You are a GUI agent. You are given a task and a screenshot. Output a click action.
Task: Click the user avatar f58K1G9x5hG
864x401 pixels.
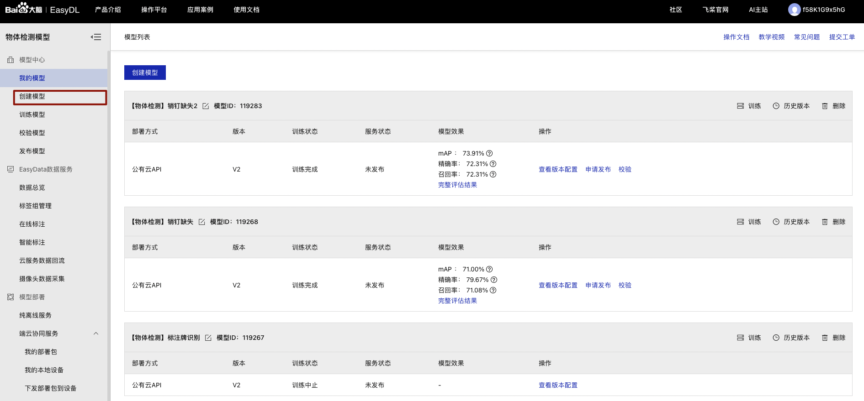[794, 10]
